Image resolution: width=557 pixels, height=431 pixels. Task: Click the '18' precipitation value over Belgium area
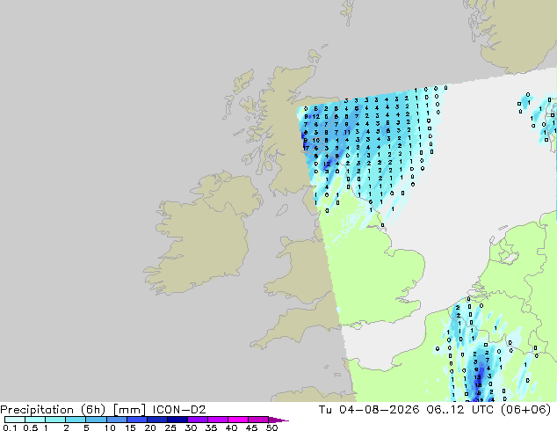pyautogui.click(x=478, y=384)
